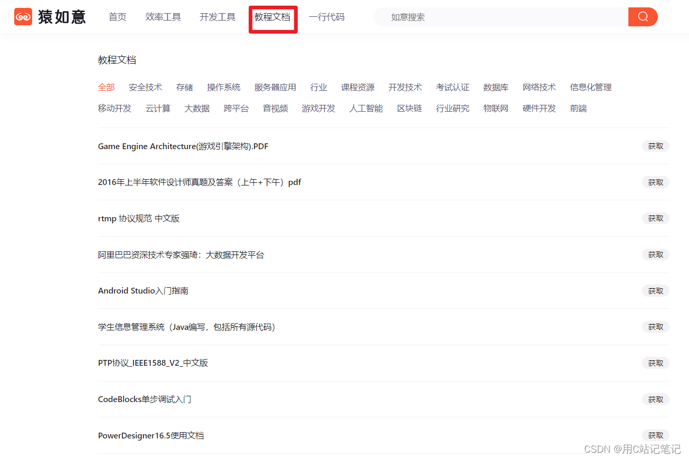Filter by 考试认证 category

[453, 87]
